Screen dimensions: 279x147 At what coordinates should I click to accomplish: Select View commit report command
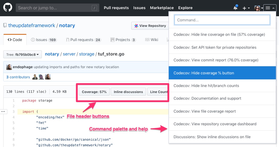click(222, 60)
